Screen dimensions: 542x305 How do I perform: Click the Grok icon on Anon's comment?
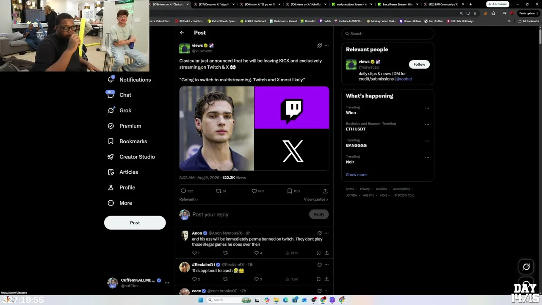coord(320,233)
